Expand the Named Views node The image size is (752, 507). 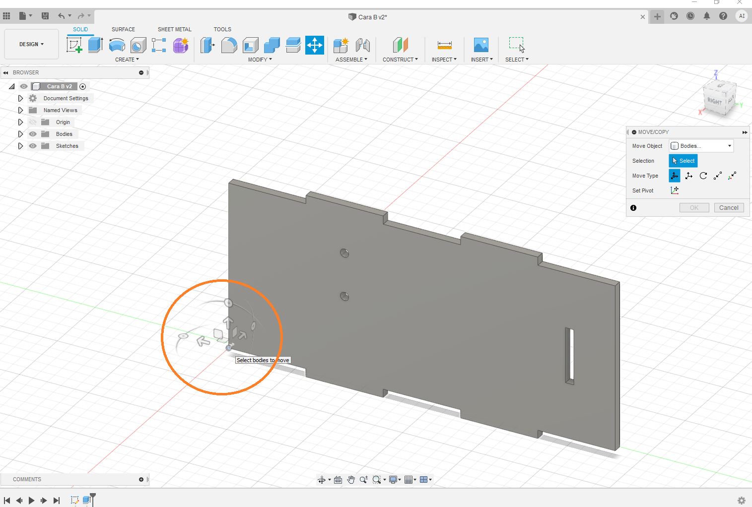20,110
